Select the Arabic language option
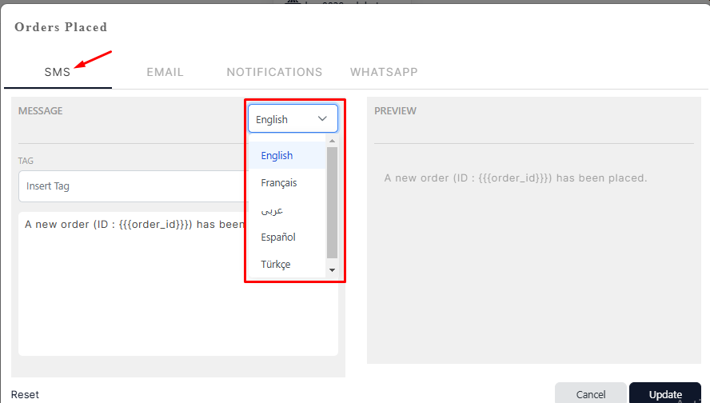Viewport: 710px width, 403px height. click(287, 209)
